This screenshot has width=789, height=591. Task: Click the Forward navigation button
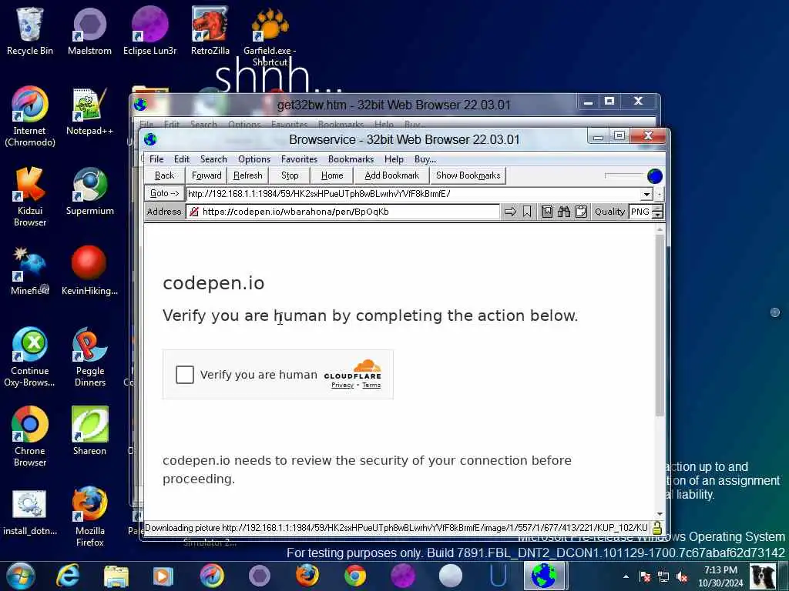point(206,175)
